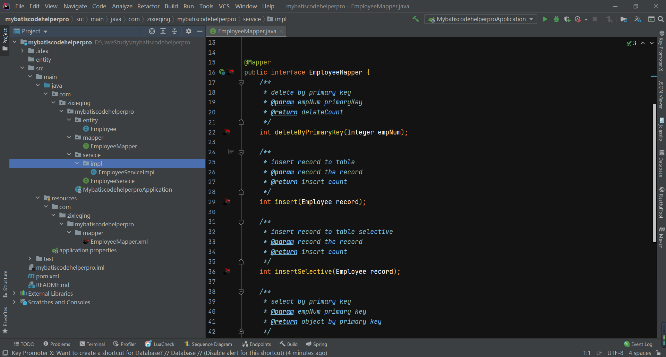The height and width of the screenshot is (357, 666).
Task: Click the implementations gutter icon on line 16
Action: pyautogui.click(x=222, y=72)
